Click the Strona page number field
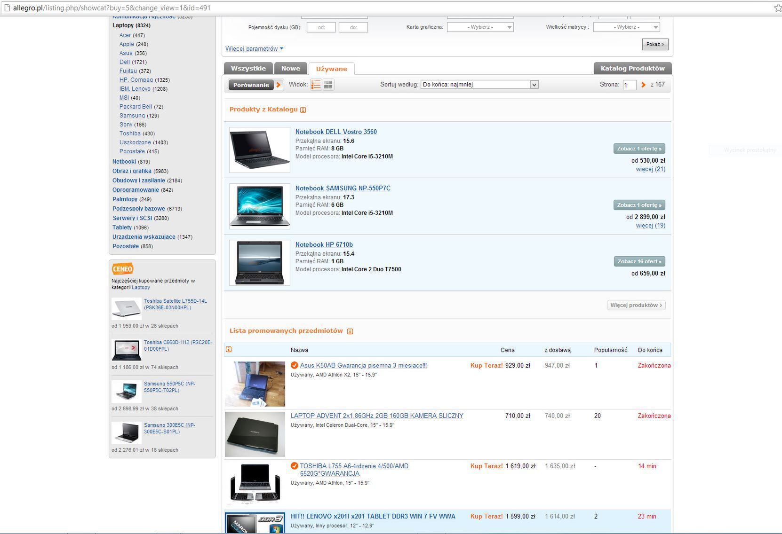782x534 pixels. [x=629, y=85]
